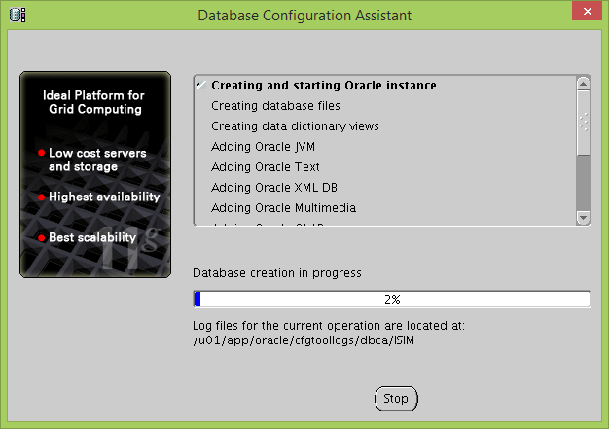Select 'Creating and starting Oracle instance' step
609x429 pixels.
pos(323,86)
